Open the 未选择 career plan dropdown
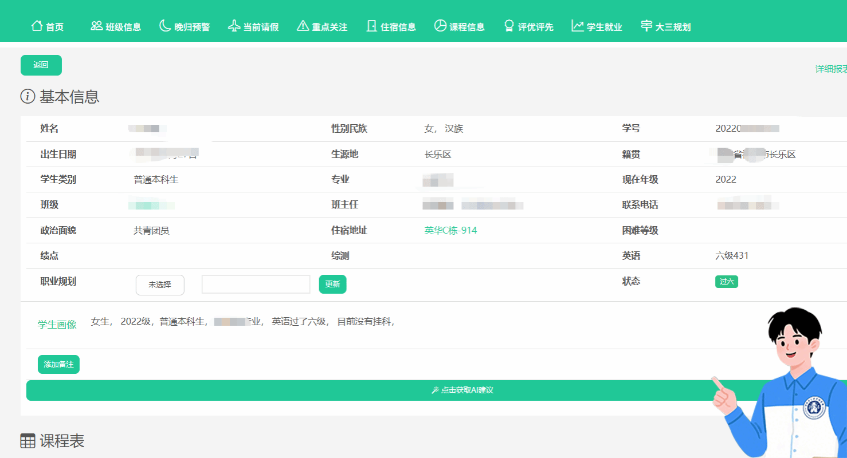Screen dimensions: 847x458 [160, 285]
